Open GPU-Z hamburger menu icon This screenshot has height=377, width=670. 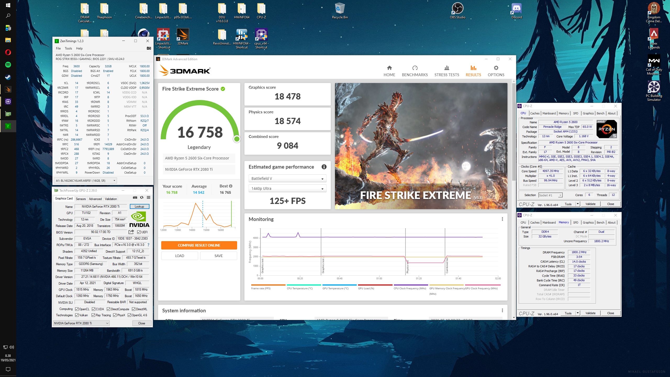click(x=148, y=197)
